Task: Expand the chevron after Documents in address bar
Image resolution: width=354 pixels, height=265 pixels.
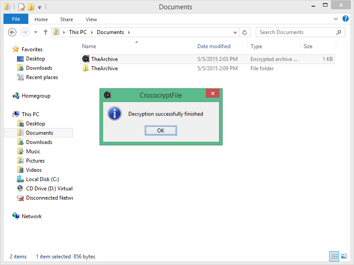Action: point(129,32)
